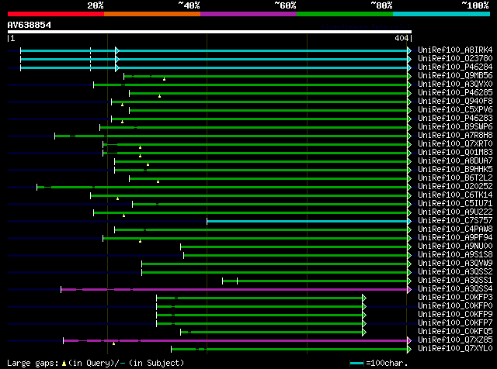497x369 pixels.
Task: Select the UniRef100_Q7XZ85 hit name
Action: [455, 340]
